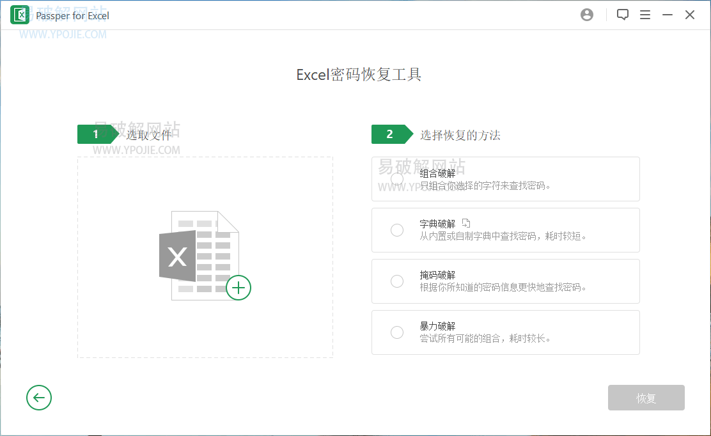The image size is (711, 436).
Task: Click the user account profile icon
Action: (587, 14)
